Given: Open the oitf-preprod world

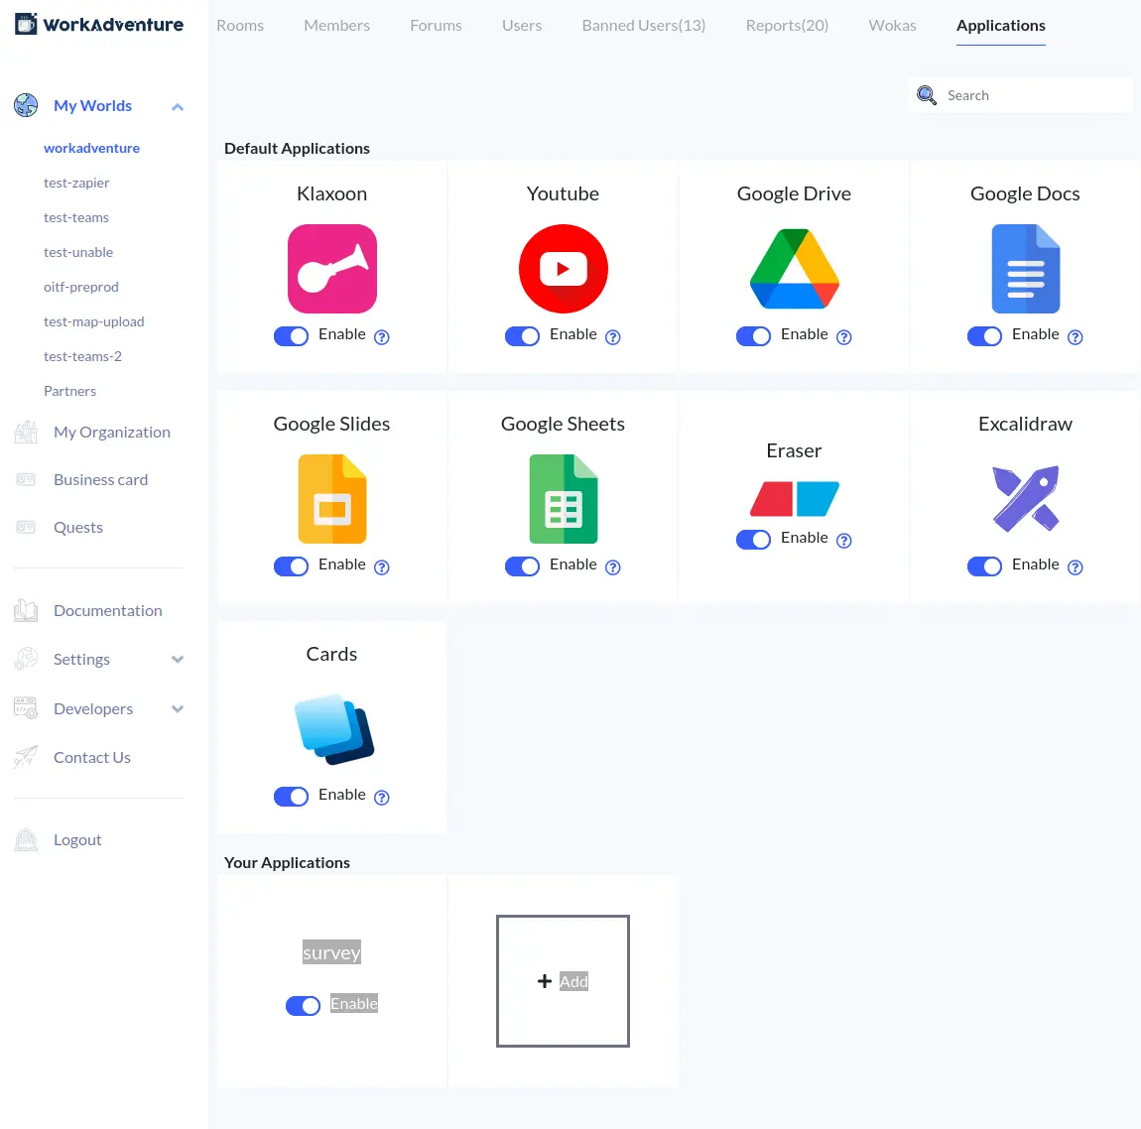Looking at the screenshot, I should [x=80, y=287].
